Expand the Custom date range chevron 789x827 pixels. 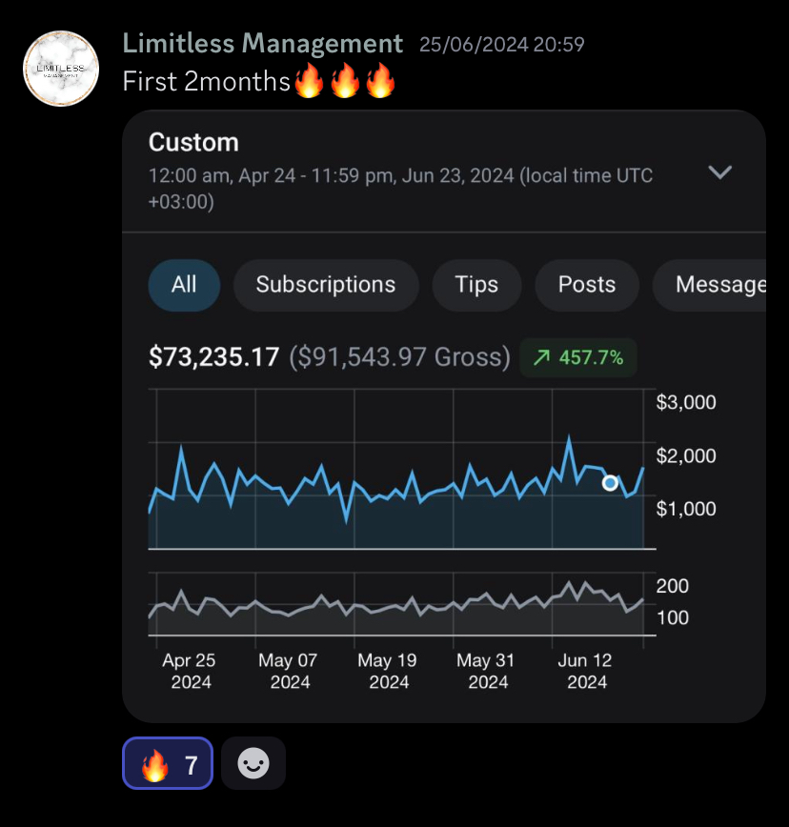click(719, 171)
